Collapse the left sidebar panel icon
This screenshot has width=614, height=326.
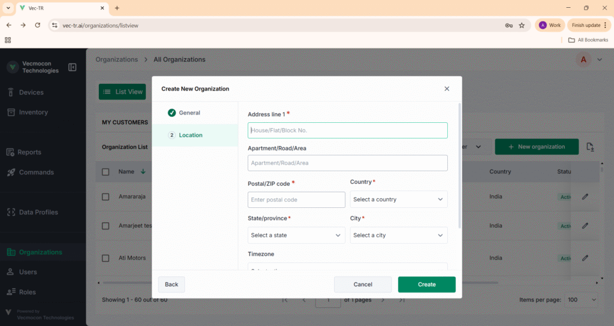click(x=73, y=67)
